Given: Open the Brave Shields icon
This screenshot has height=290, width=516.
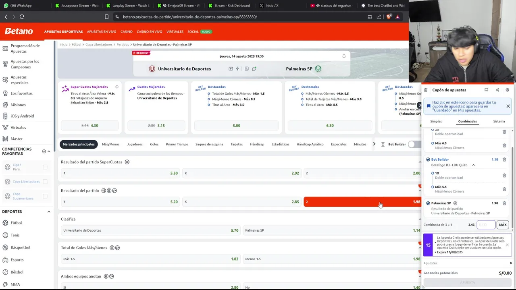Looking at the screenshot, I should coord(389,17).
